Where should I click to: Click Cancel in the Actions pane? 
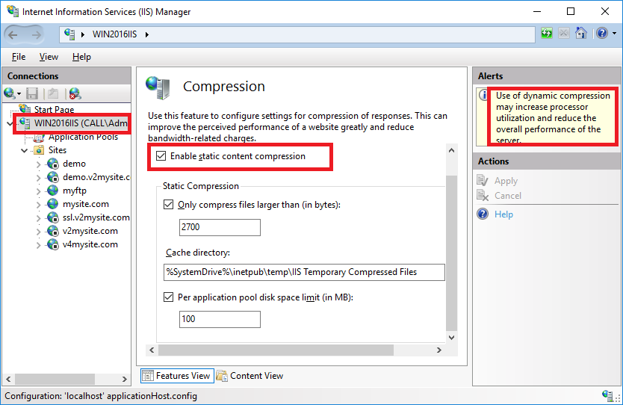[507, 196]
